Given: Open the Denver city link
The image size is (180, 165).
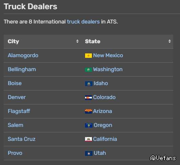Looking at the screenshot, I should click(x=17, y=97).
